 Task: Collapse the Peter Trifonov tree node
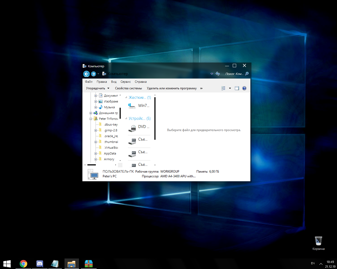click(91, 118)
